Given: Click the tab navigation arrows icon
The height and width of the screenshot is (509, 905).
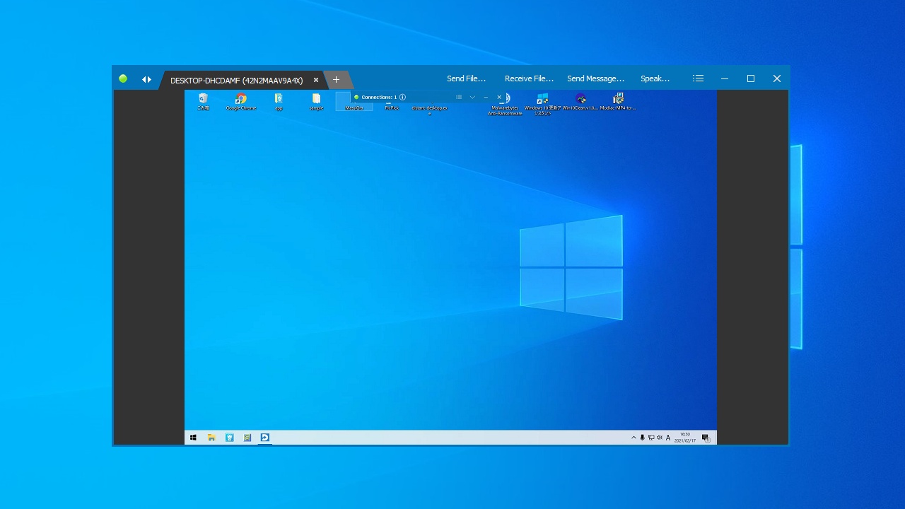Looking at the screenshot, I should [146, 79].
